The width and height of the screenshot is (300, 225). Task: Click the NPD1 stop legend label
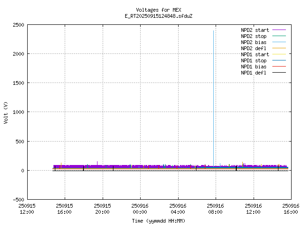coord(254,60)
